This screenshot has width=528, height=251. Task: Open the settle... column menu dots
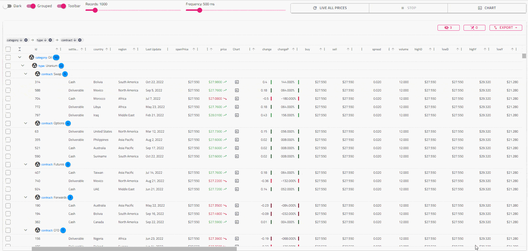point(85,49)
